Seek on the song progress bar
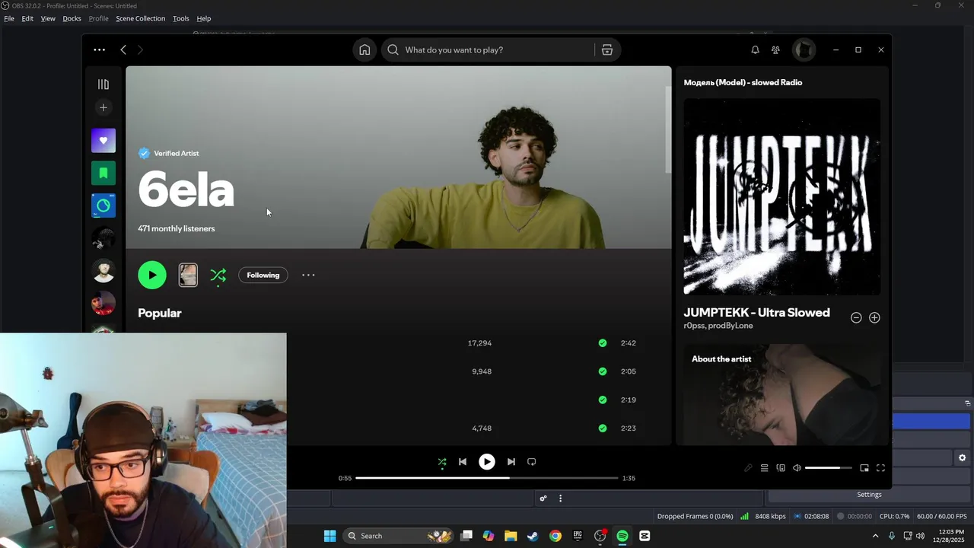Viewport: 974px width, 548px height. [x=487, y=478]
